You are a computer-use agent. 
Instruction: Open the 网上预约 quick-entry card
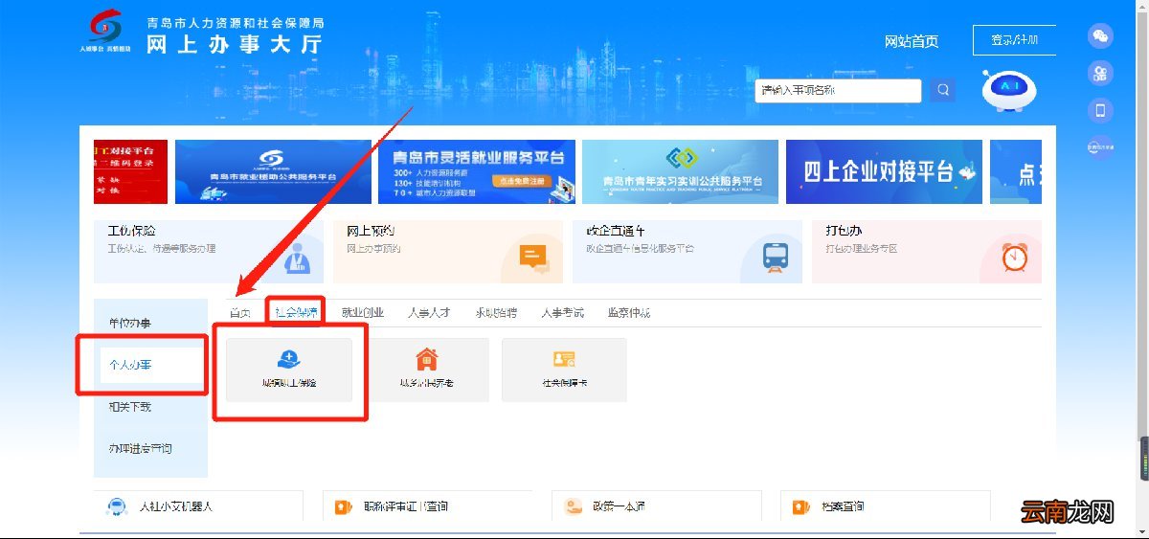(448, 252)
